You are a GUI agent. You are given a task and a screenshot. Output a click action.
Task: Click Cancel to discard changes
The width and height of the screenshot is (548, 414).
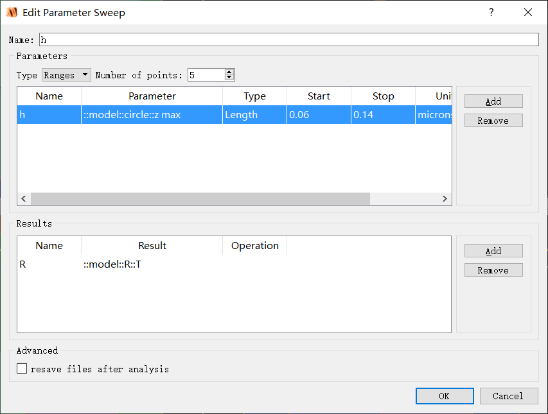(508, 395)
